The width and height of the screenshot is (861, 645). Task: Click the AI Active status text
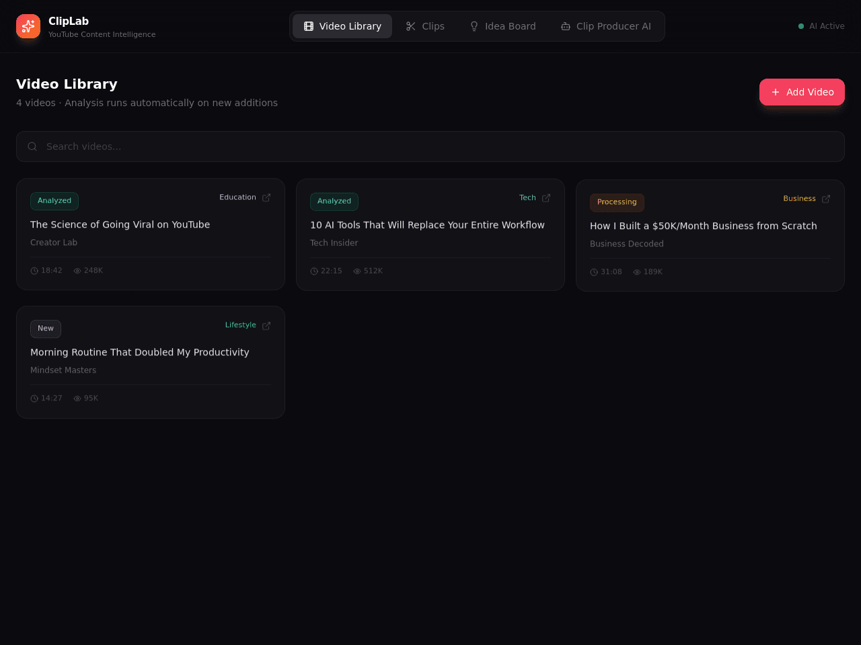(827, 26)
